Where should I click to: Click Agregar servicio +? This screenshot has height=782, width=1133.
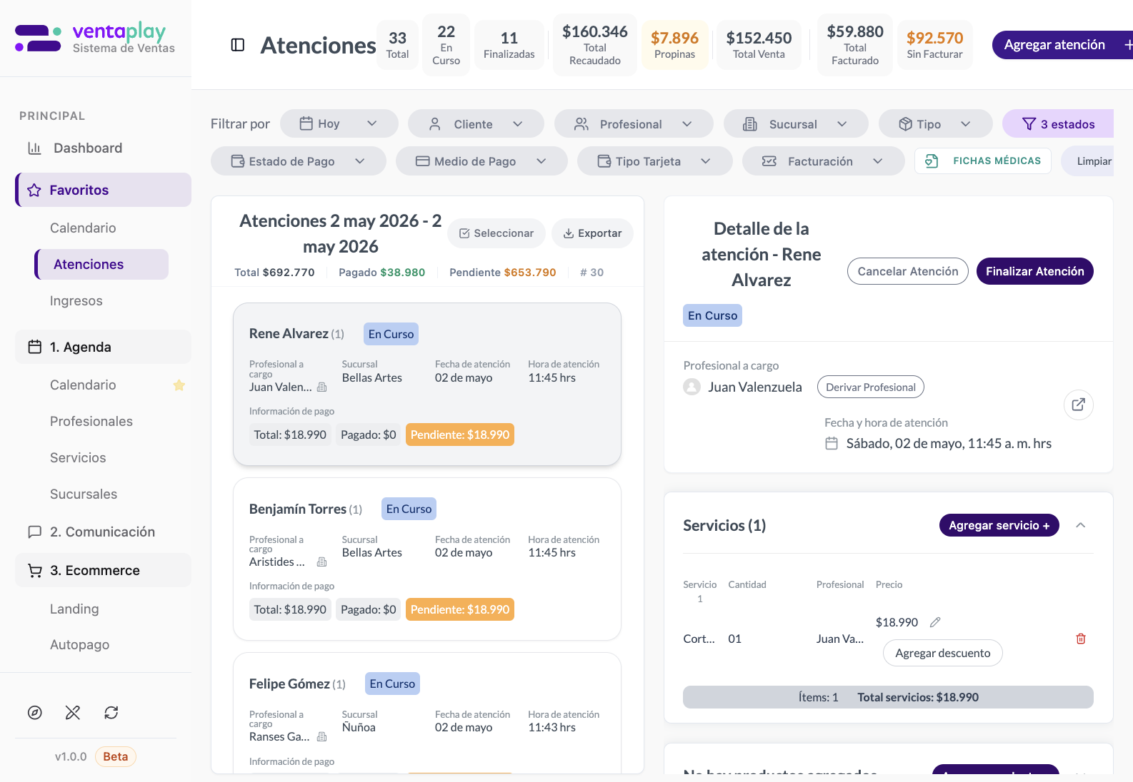[x=999, y=525]
